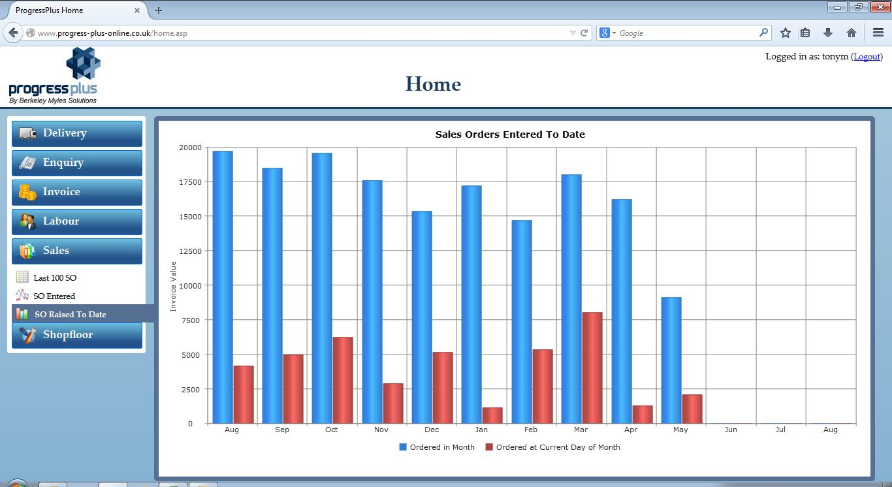Click the Shopfloor tools icon
Screen dimensions: 892x487
[x=27, y=335]
